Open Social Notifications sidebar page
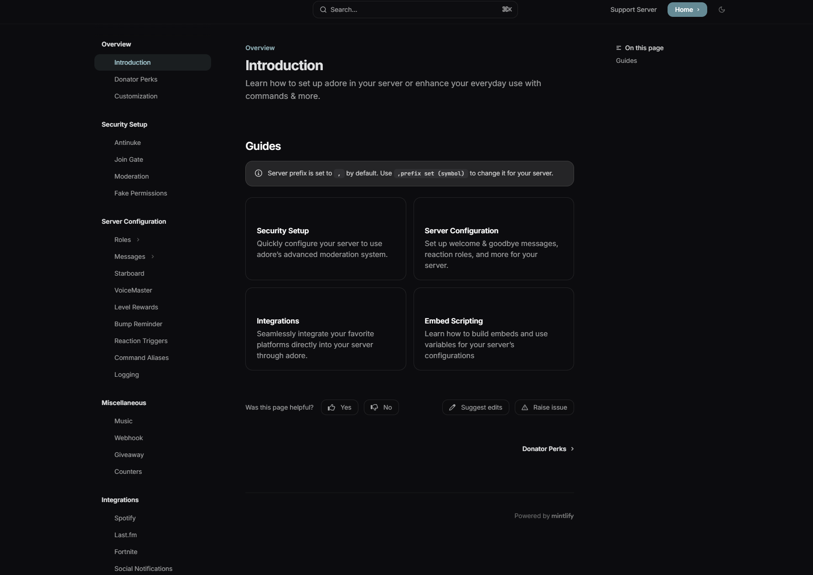 [153, 569]
